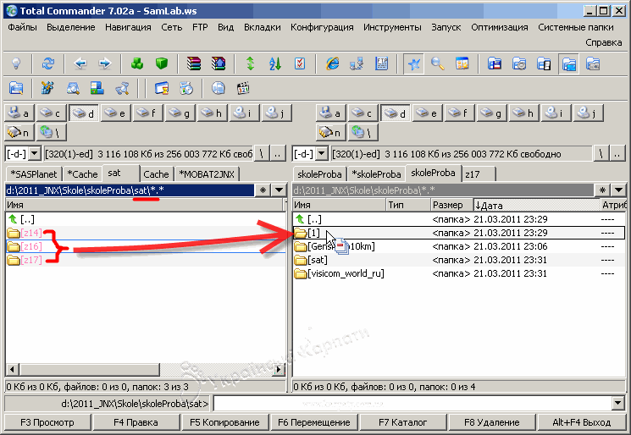
Task: Open left panel [-d-] drive dropdown
Action: [35, 153]
